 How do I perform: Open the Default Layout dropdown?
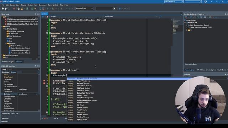(182, 1)
